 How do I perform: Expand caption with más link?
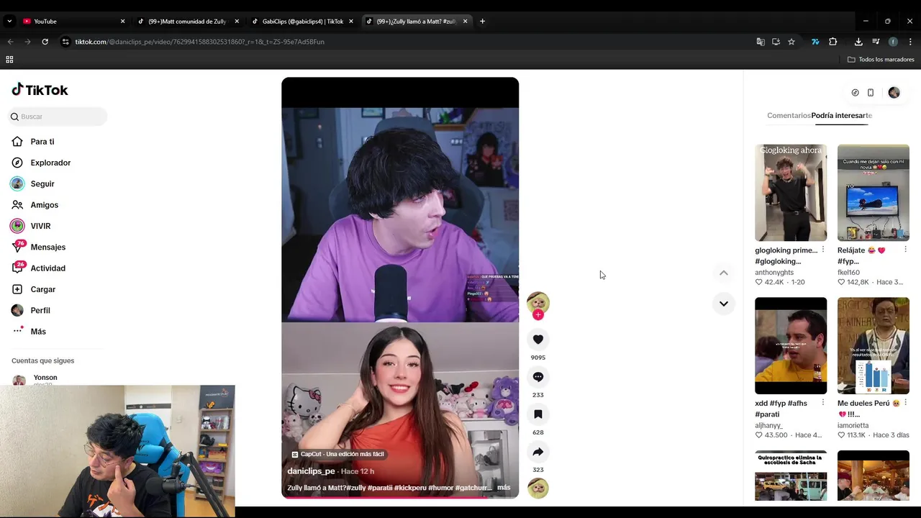pyautogui.click(x=504, y=488)
